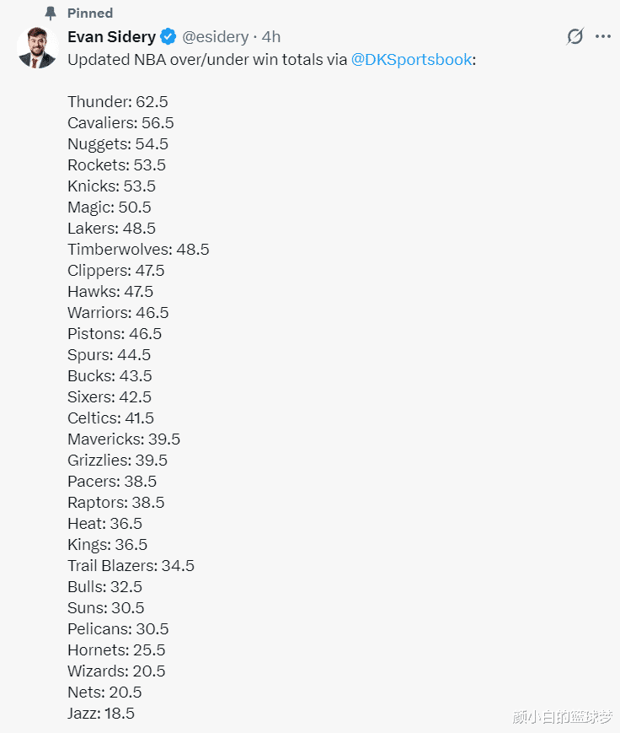The height and width of the screenshot is (733, 620).
Task: Click the Thunder: 62.5 line
Action: 118,102
